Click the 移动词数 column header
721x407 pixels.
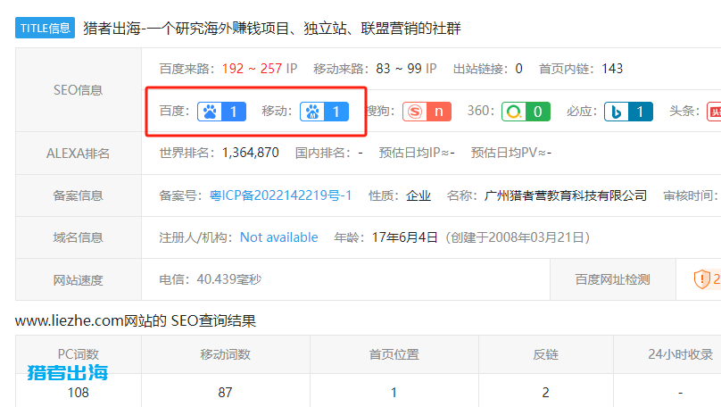click(x=225, y=354)
